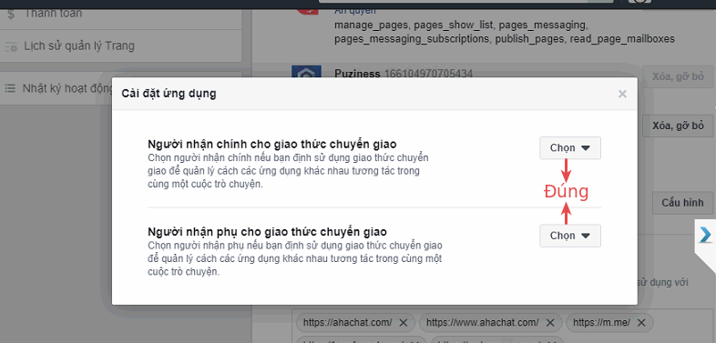Open Lịch sử quản lý Trang in sidebar
The image size is (716, 343).
coord(120,46)
